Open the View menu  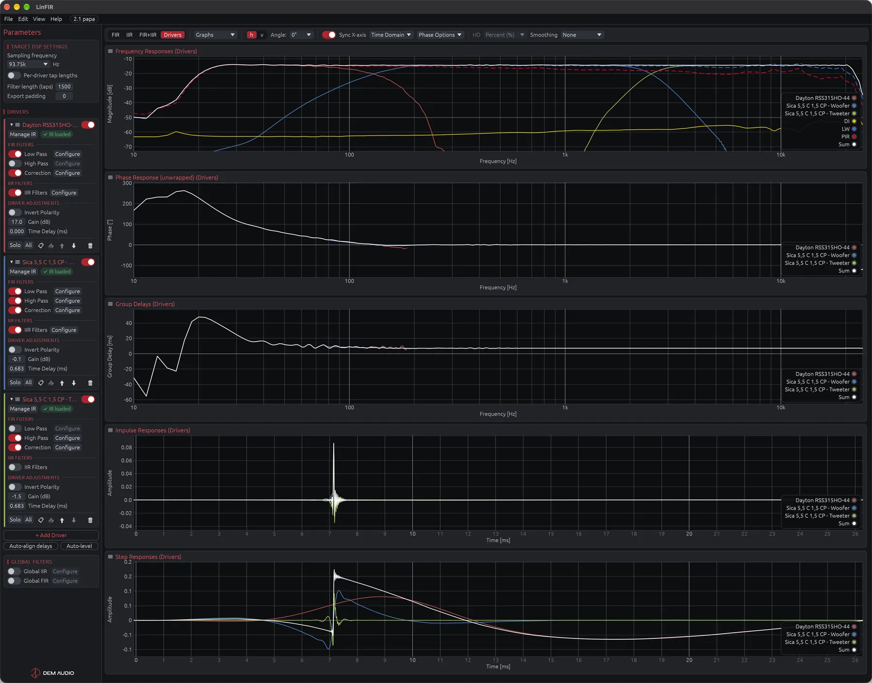coord(39,19)
